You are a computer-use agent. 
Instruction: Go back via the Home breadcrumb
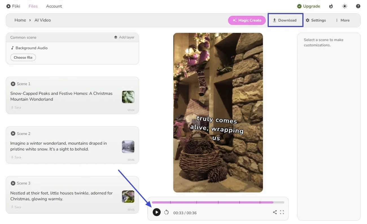tap(20, 20)
